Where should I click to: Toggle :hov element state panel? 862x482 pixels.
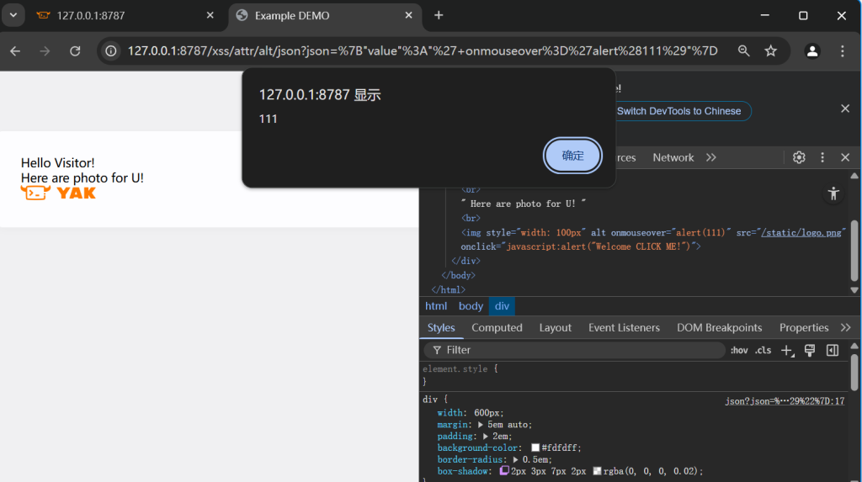pos(738,350)
